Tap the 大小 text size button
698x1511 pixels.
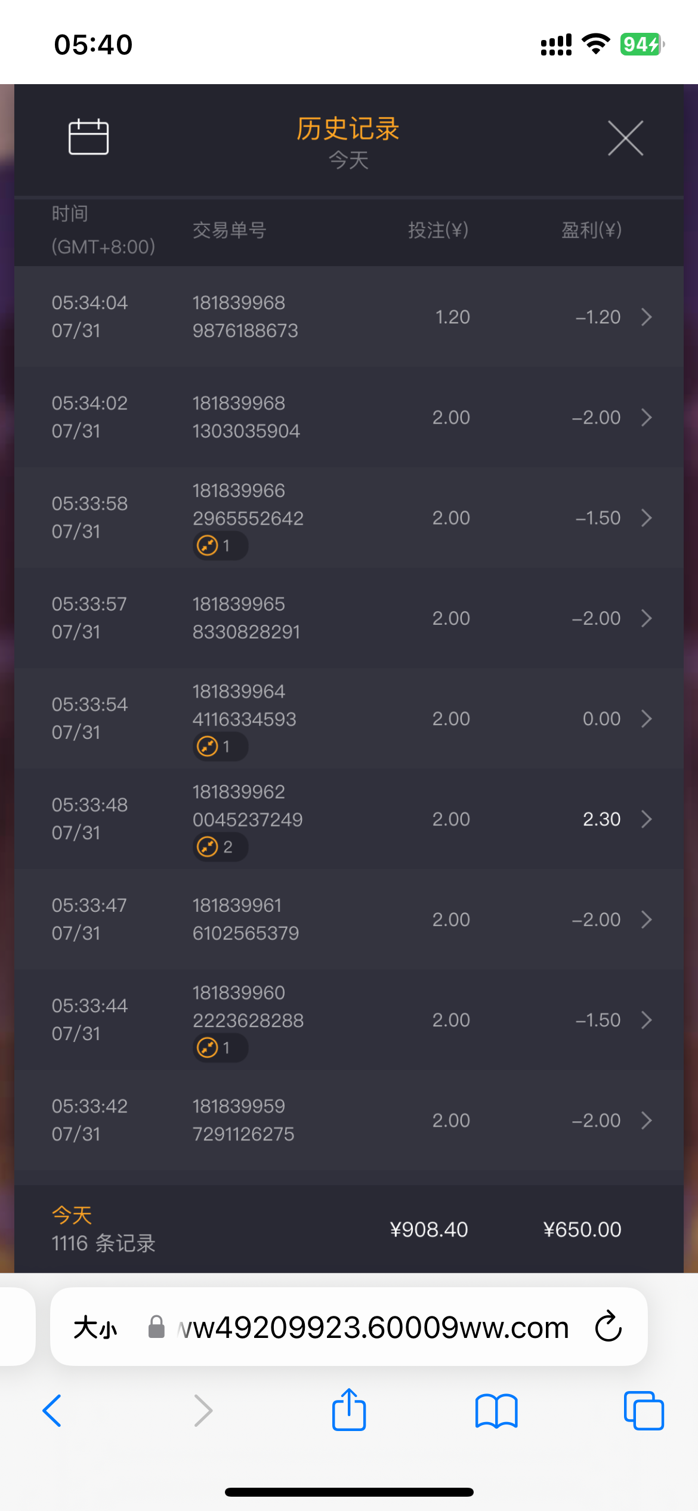95,1328
